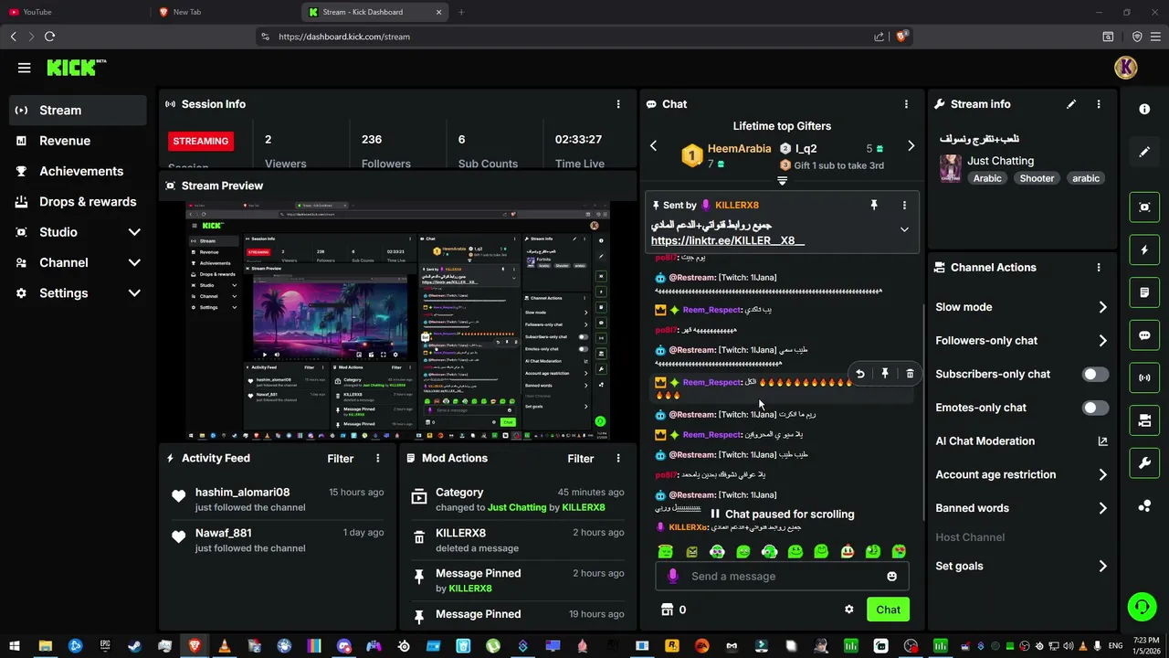Unpin the pinned chat message
1169x658 pixels.
[874, 206]
